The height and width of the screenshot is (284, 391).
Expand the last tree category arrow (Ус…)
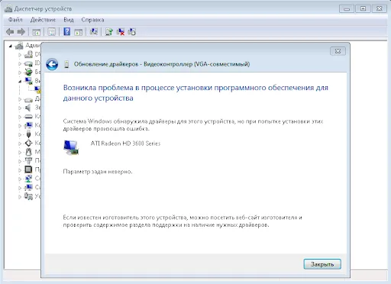[20, 196]
